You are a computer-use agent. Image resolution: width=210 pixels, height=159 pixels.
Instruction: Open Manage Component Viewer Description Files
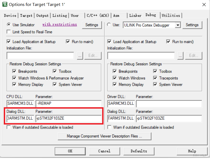(105, 136)
